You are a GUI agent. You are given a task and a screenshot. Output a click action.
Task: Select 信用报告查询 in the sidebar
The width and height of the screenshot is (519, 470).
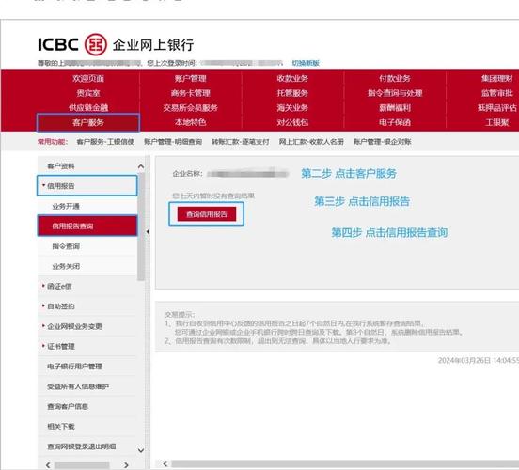[x=87, y=226]
